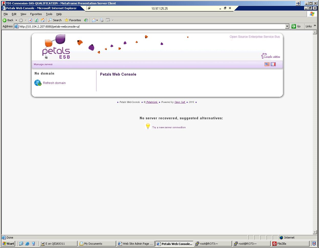Click Try a new server connection
The height and width of the screenshot is (248, 319).
pyautogui.click(x=169, y=127)
